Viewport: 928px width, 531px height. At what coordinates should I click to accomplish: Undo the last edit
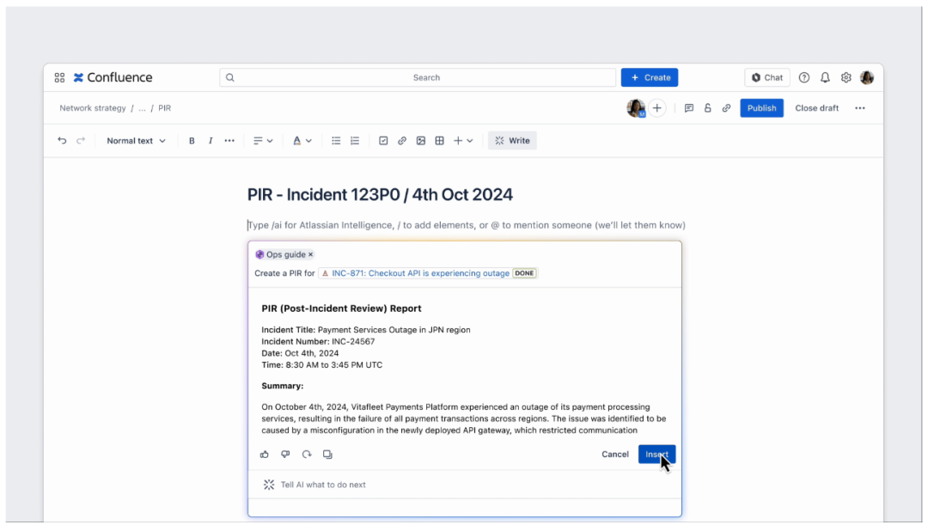tap(62, 141)
